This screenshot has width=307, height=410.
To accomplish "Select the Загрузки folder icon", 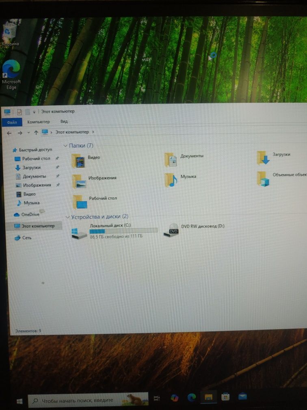I will [x=263, y=158].
